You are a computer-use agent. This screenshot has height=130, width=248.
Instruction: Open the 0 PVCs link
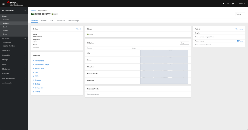pos(36,76)
